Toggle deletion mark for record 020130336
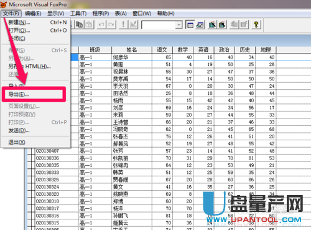The height and width of the screenshot is (230, 311). click(33, 158)
